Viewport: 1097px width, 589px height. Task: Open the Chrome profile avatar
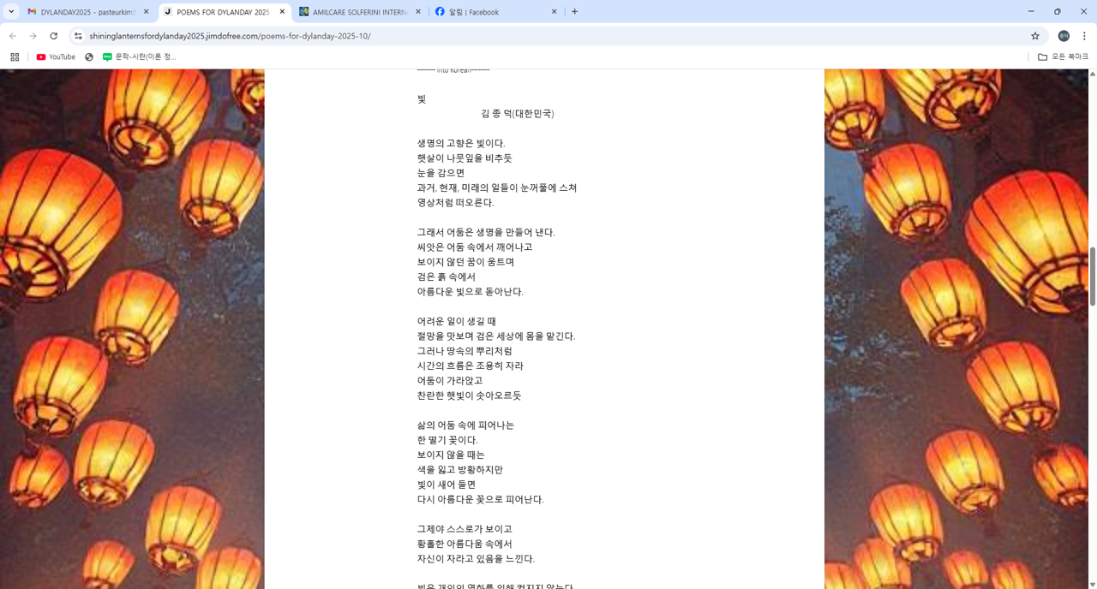click(1064, 36)
